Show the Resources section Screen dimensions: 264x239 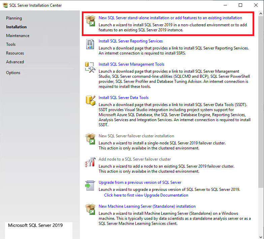coord(15,53)
